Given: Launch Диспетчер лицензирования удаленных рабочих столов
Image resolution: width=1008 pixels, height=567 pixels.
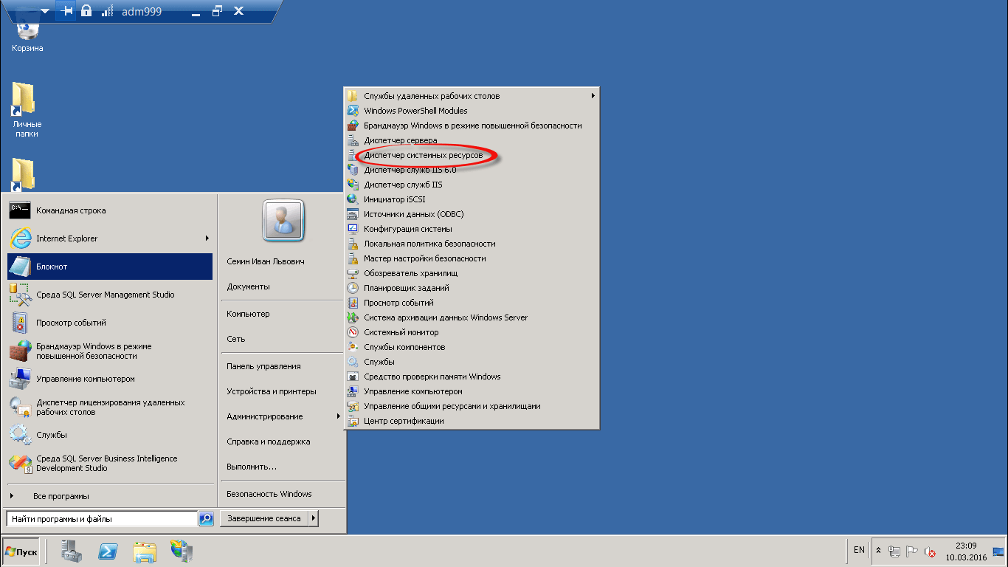Looking at the screenshot, I should coord(110,407).
